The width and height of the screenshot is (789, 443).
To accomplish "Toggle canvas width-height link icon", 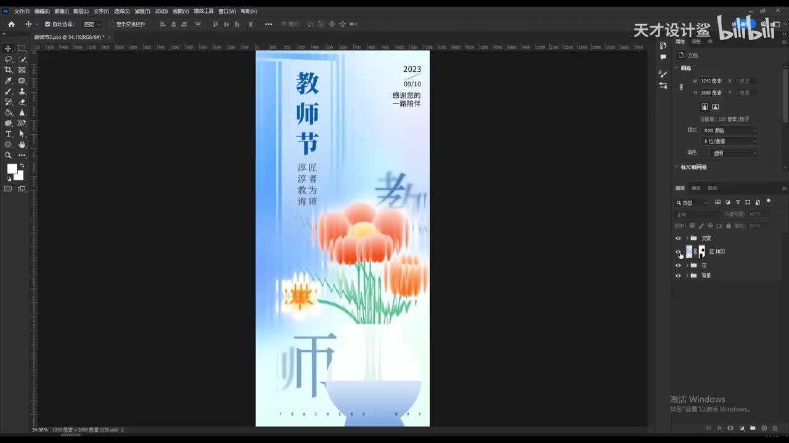I will 681,87.
